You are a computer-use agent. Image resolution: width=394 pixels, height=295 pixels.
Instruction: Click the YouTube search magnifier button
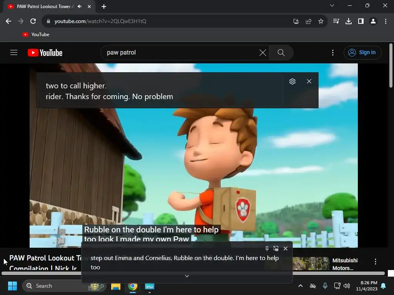(281, 52)
